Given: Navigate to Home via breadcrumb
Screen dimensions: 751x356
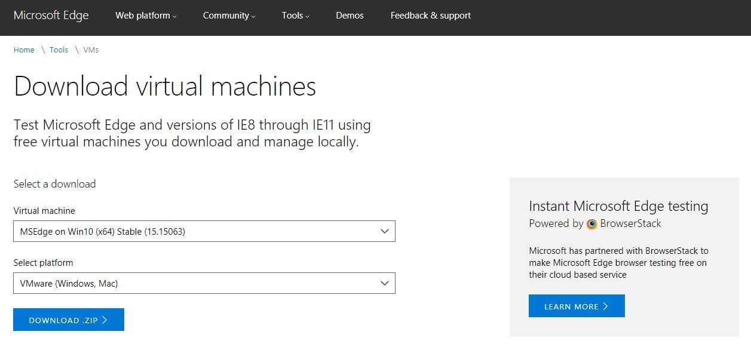Looking at the screenshot, I should point(24,50).
